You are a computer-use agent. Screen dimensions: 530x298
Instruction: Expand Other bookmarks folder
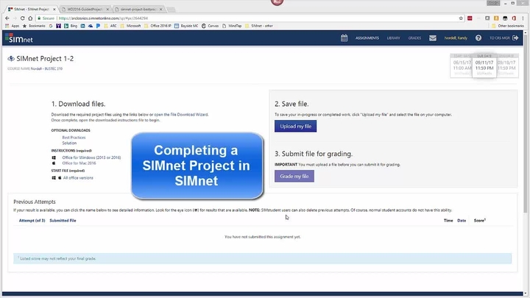(x=508, y=26)
